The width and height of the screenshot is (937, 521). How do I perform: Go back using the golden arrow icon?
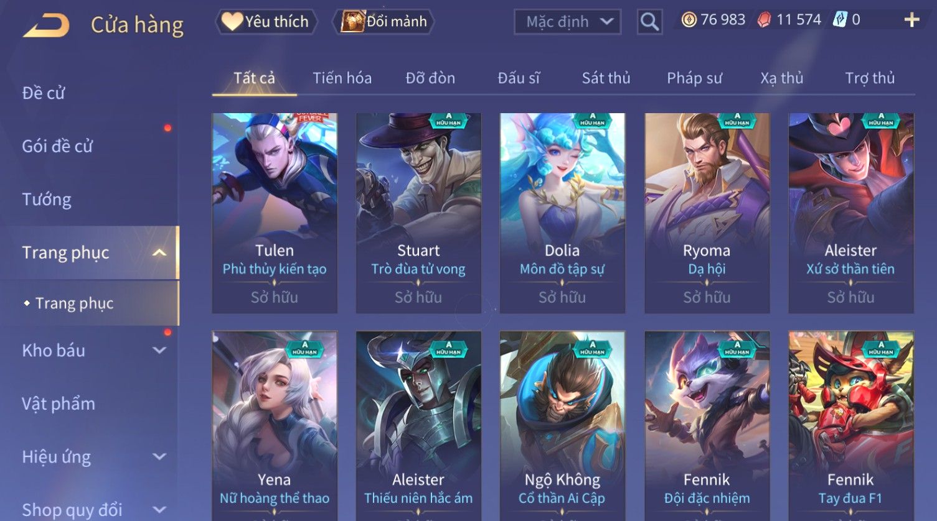pos(46,25)
